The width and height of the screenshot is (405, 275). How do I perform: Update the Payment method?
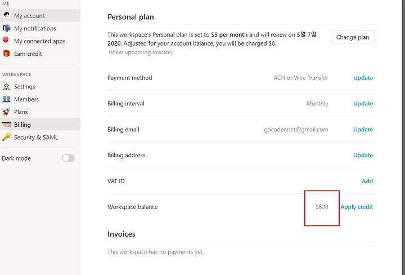point(363,78)
